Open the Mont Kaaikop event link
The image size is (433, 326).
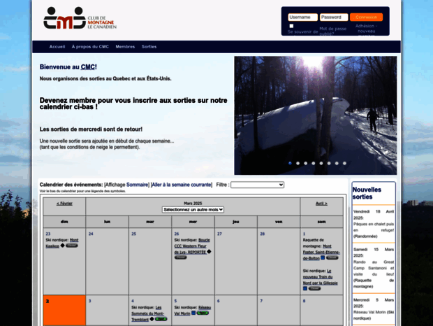click(62, 243)
